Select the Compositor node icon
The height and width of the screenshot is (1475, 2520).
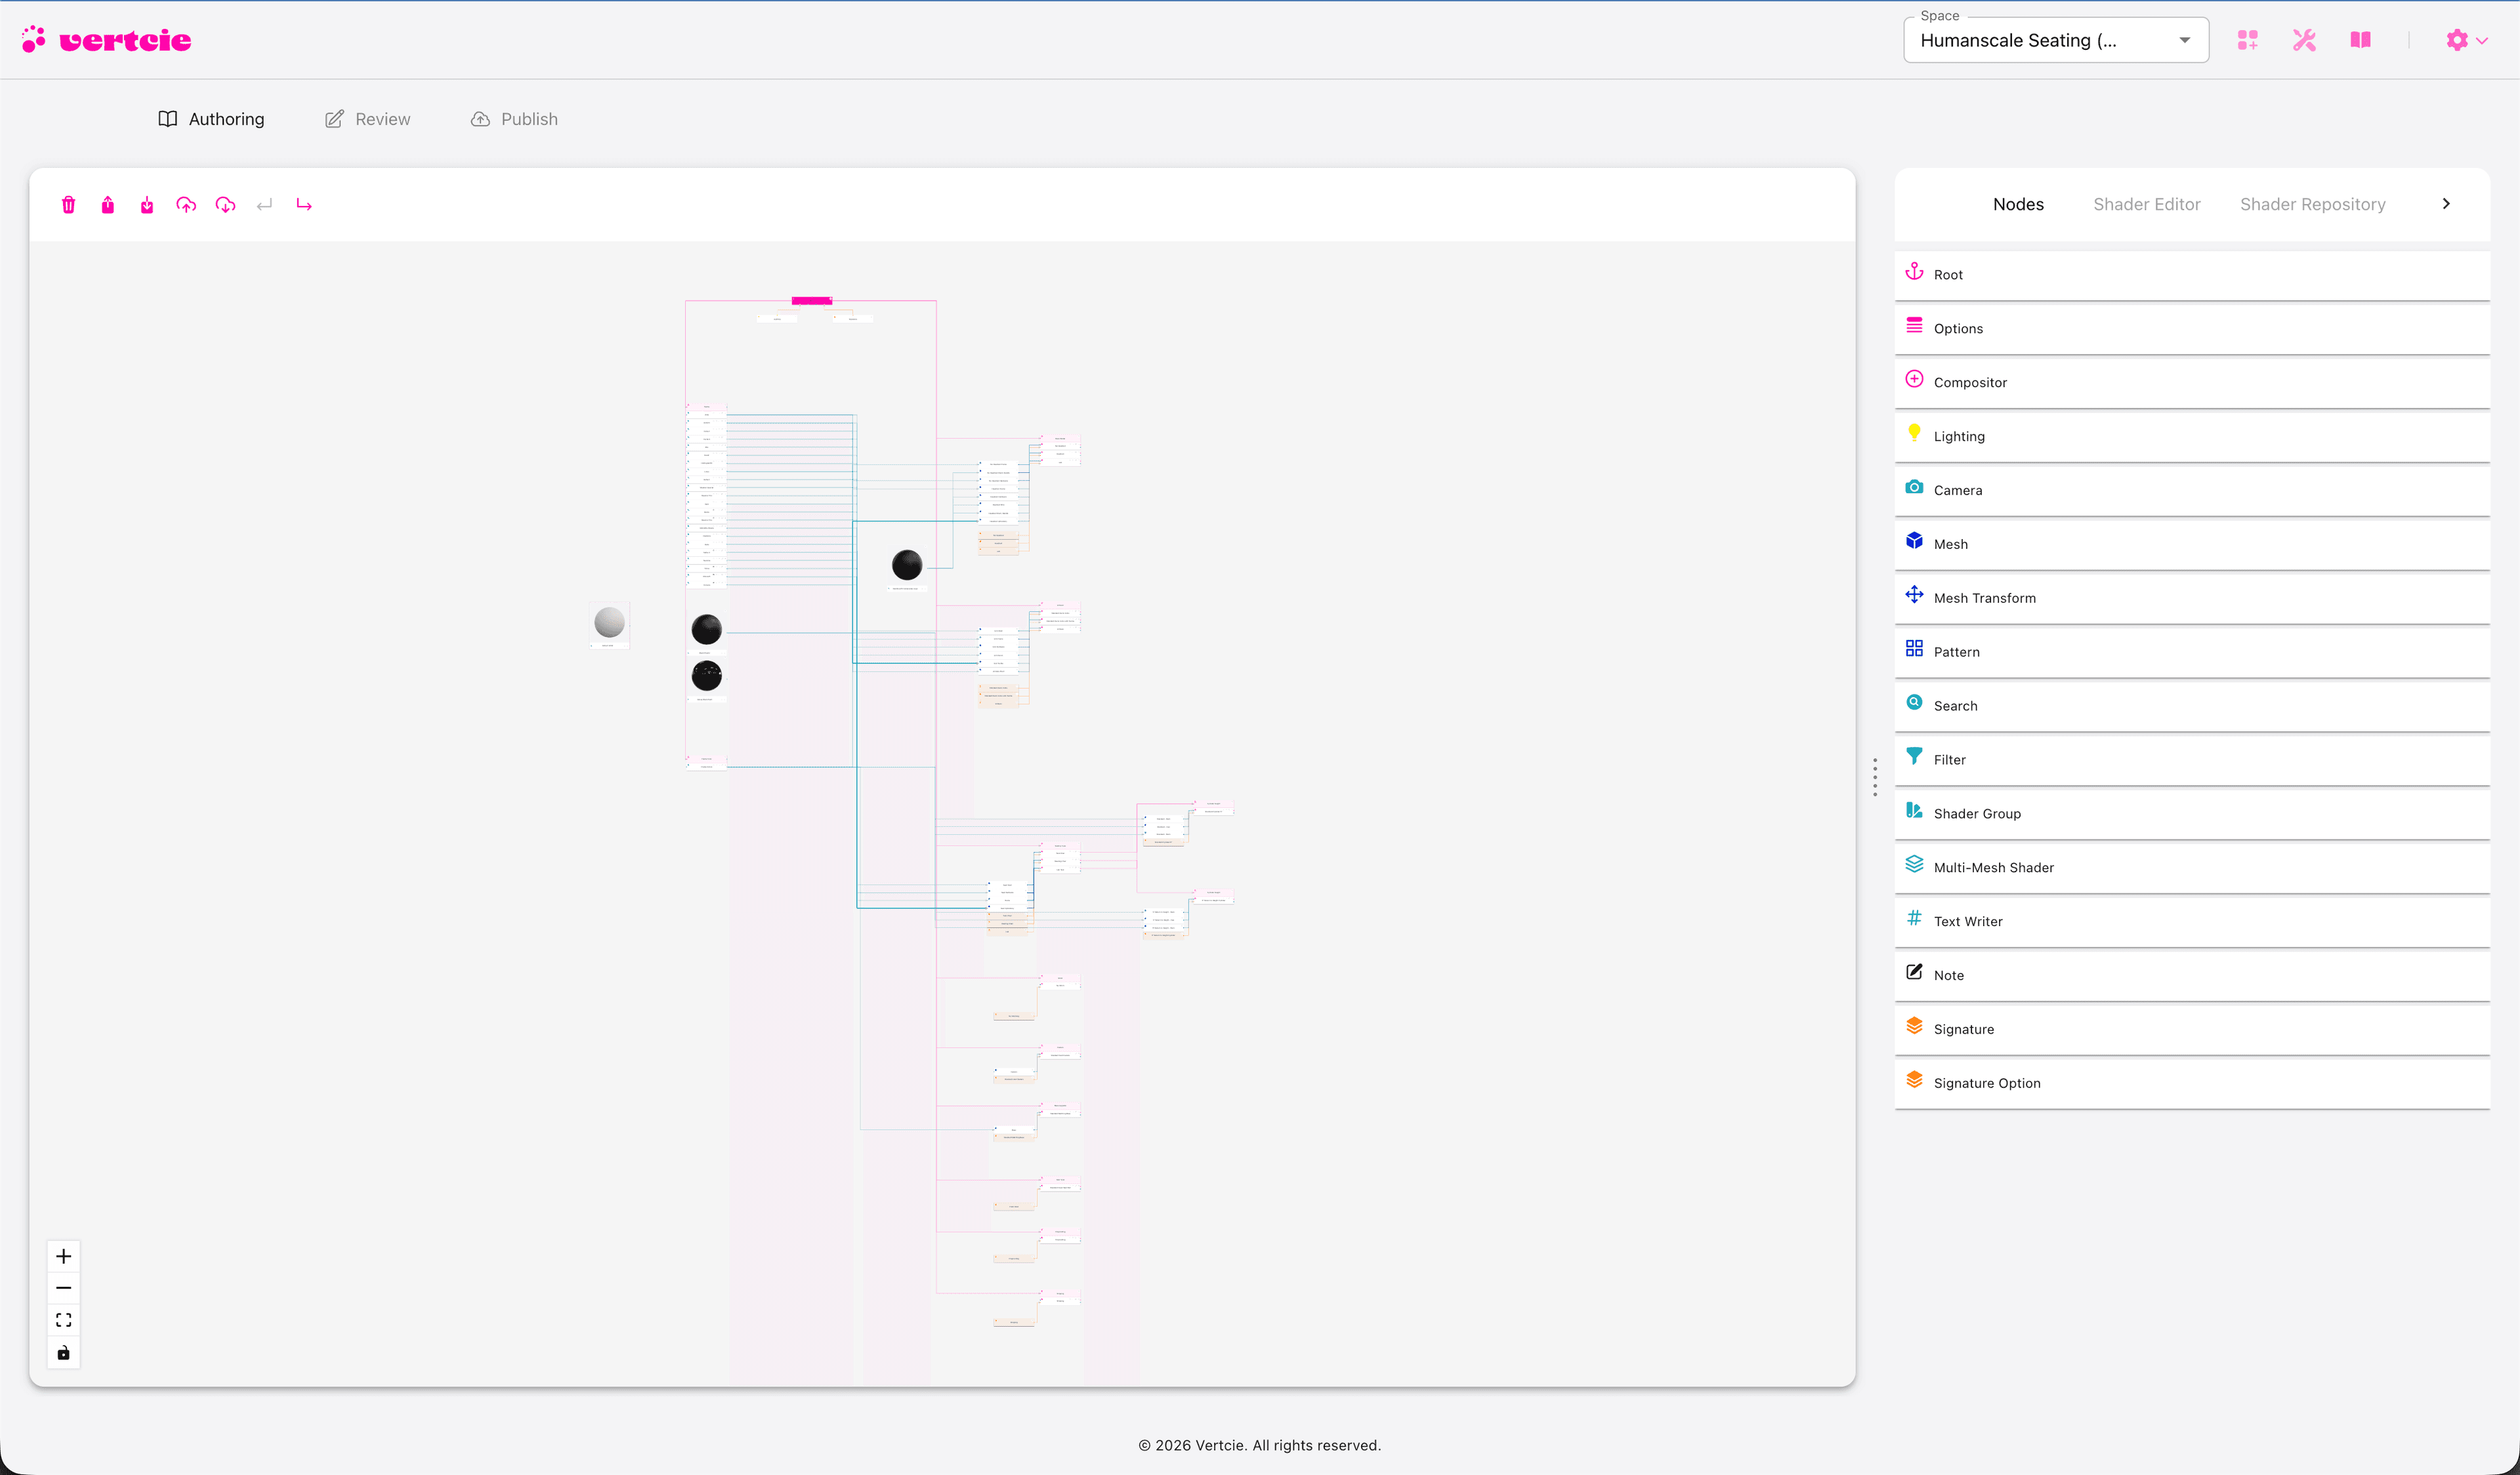click(x=1914, y=380)
